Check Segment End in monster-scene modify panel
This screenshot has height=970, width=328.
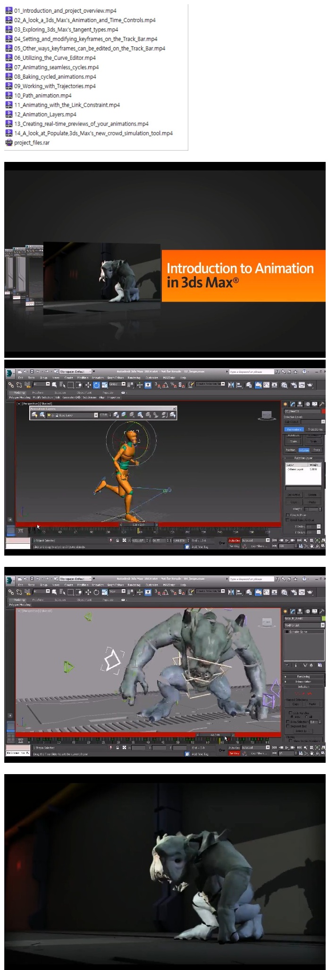coord(288,726)
